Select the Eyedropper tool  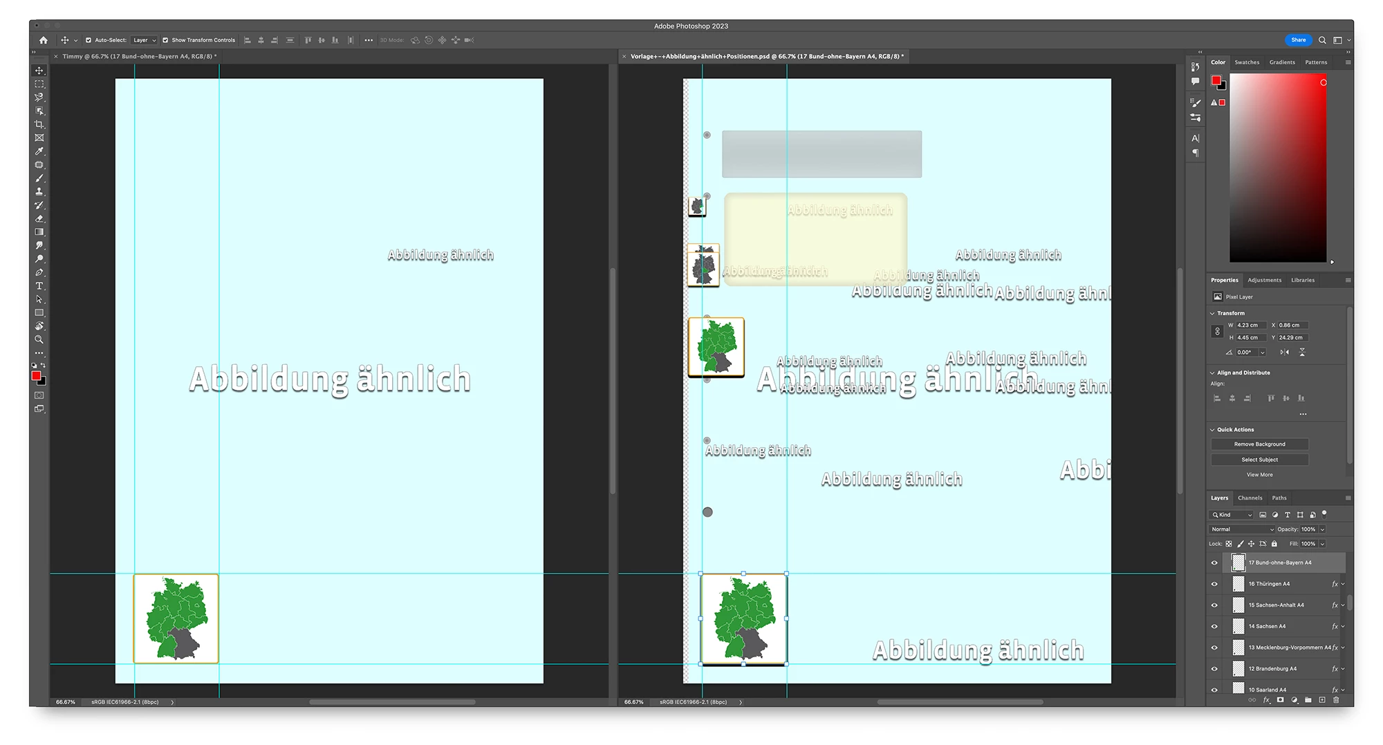[x=39, y=151]
